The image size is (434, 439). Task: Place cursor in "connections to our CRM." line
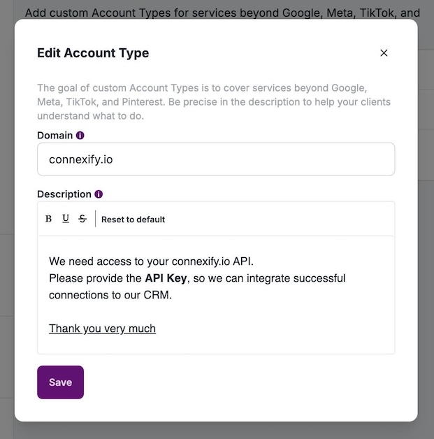point(110,295)
